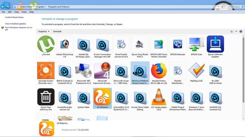The width and height of the screenshot is (245, 137).
Task: Select the µTorrent program icon
Action: 46,44
